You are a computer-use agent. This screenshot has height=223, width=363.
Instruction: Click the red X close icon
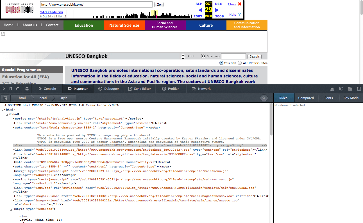pos(240,4)
